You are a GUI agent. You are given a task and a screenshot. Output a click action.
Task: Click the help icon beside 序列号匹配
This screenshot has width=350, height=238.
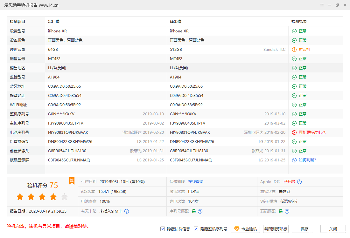[x=200, y=211]
